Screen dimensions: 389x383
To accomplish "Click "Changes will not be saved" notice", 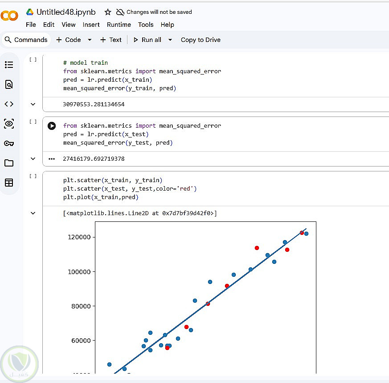I will point(159,12).
